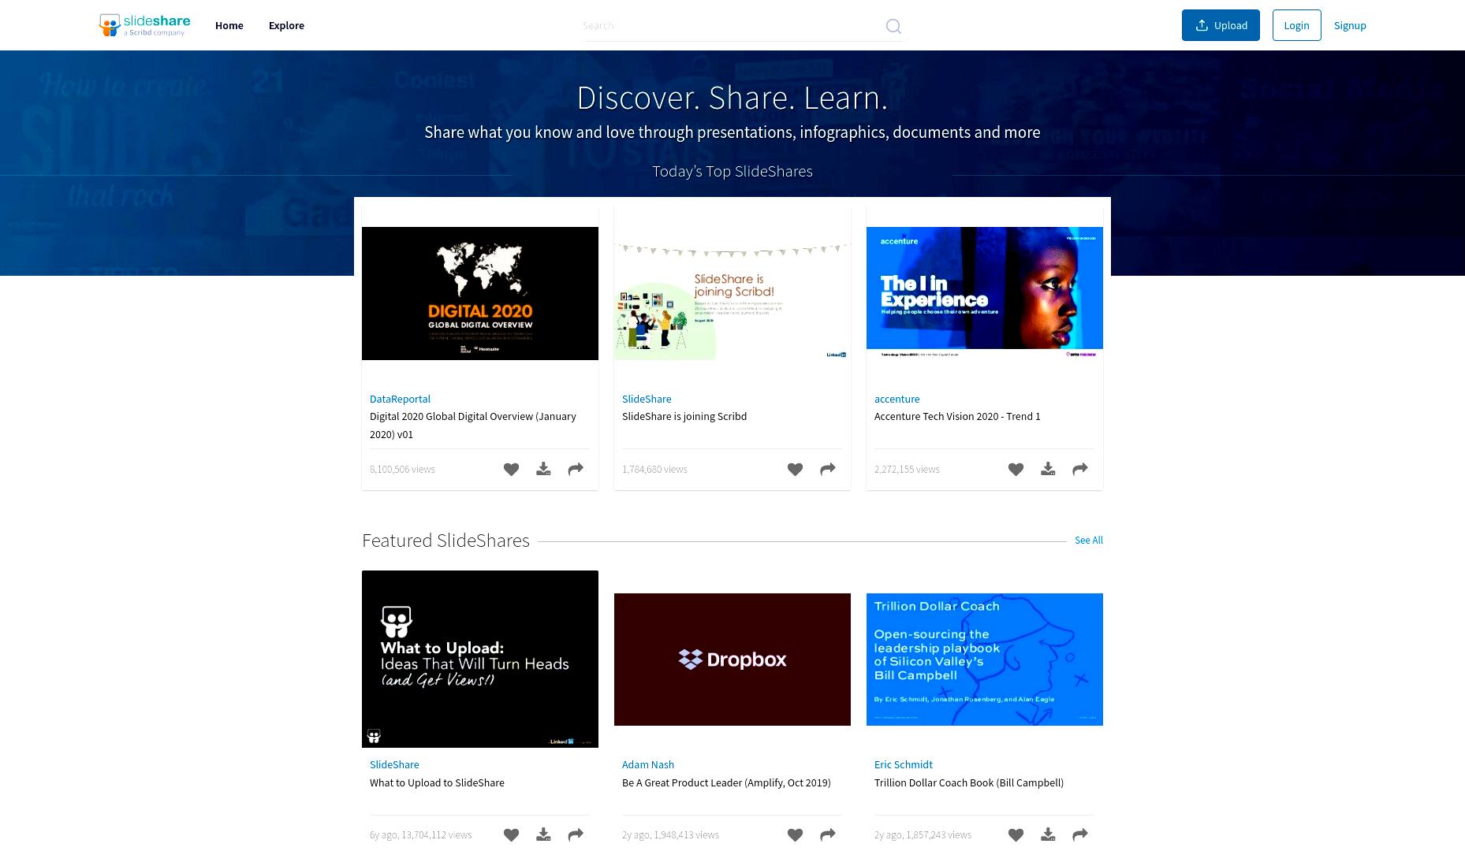The image size is (1465, 851).
Task: Download the Digital 2020 Global Overview deck
Action: 543,470
